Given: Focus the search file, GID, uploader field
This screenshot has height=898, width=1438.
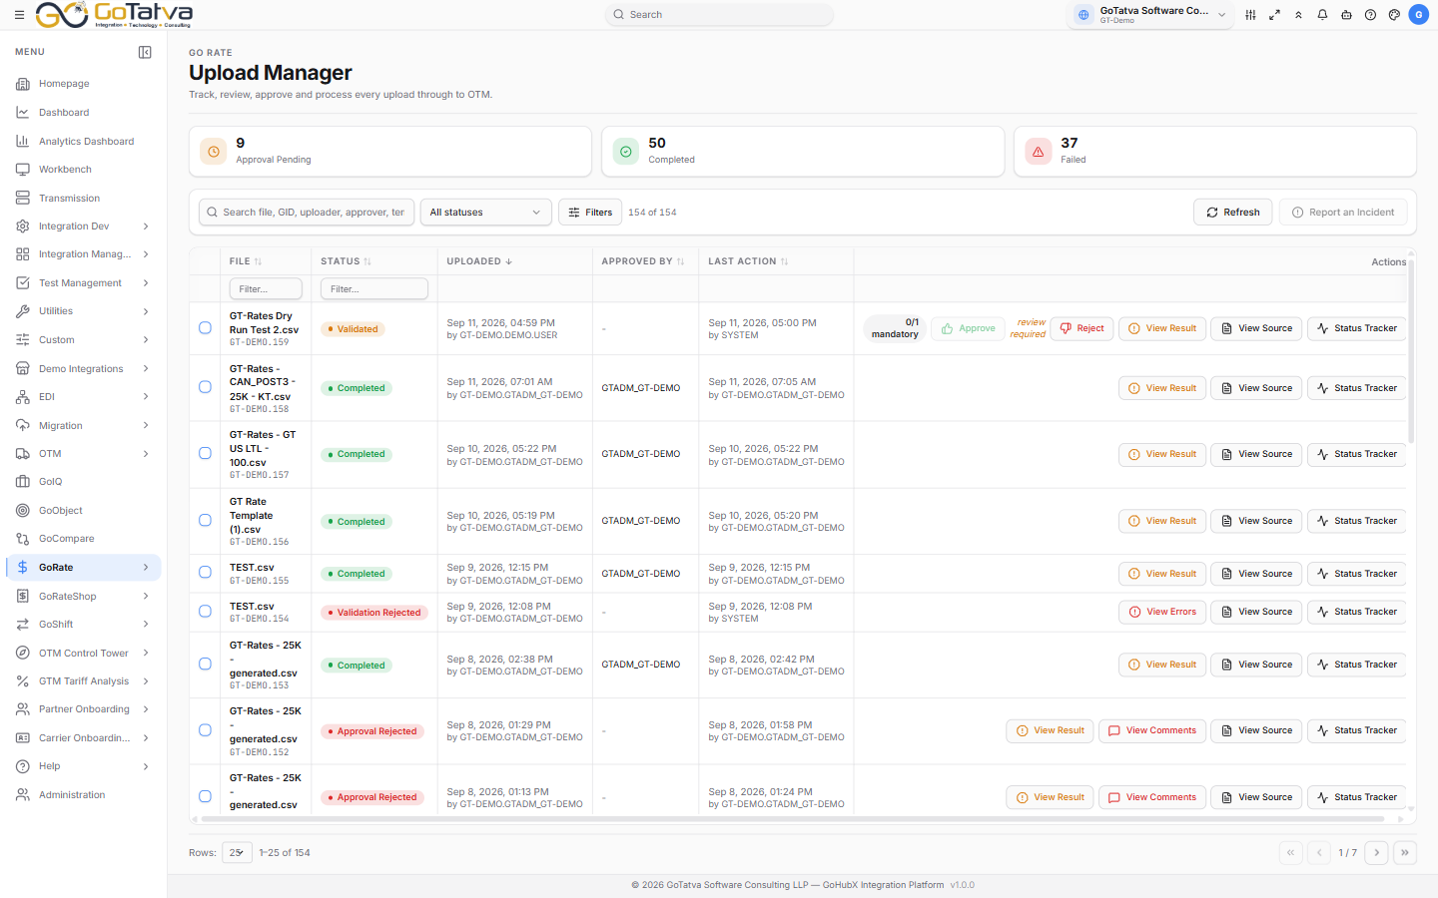Looking at the screenshot, I should pos(307,213).
